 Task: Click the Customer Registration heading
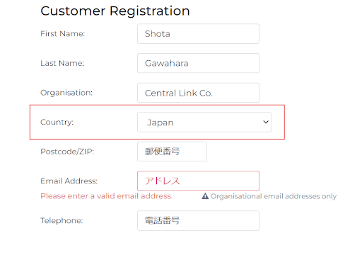(x=115, y=11)
